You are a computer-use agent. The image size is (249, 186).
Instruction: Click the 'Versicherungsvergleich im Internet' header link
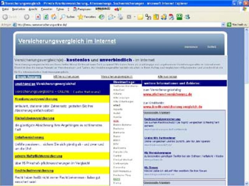point(67,41)
